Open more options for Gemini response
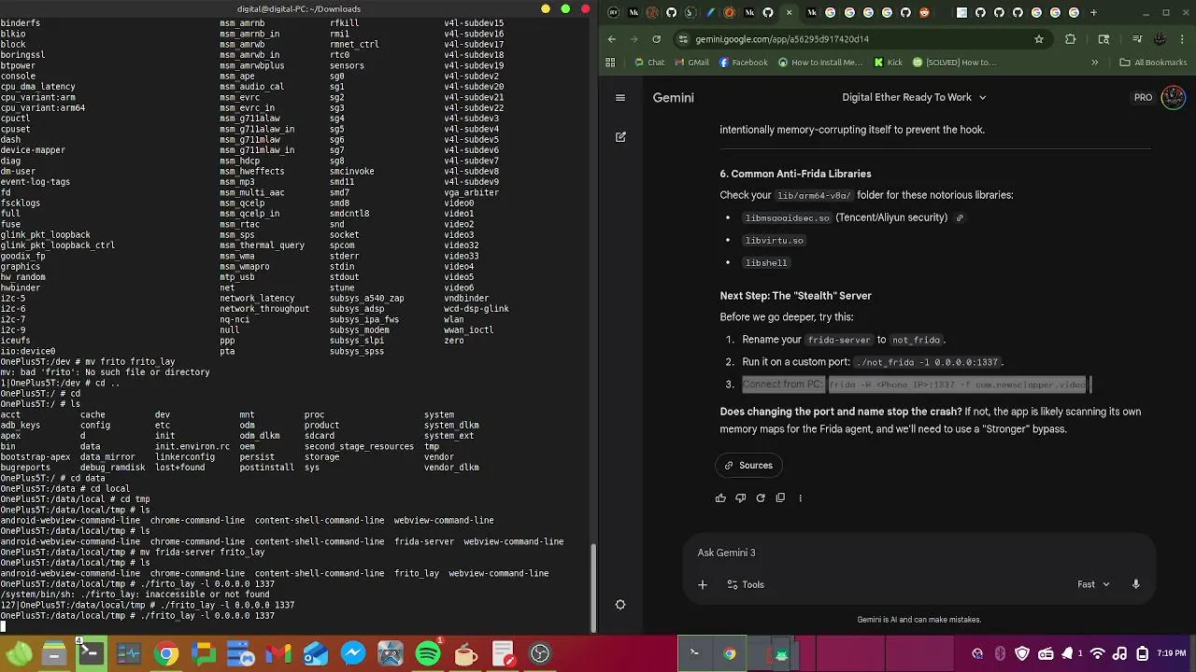1196x672 pixels. tap(800, 497)
